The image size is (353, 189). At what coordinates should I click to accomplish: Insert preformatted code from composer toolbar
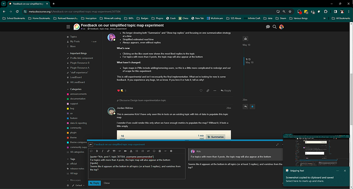120,151
